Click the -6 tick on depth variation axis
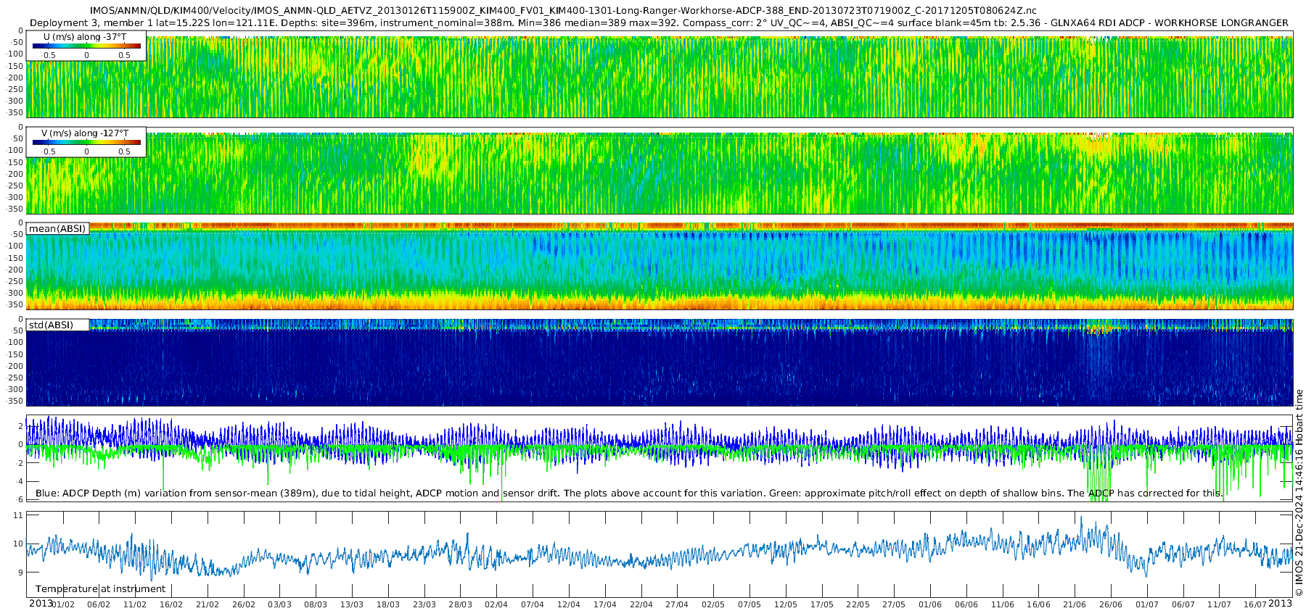This screenshot has width=1306, height=616. click(x=20, y=500)
